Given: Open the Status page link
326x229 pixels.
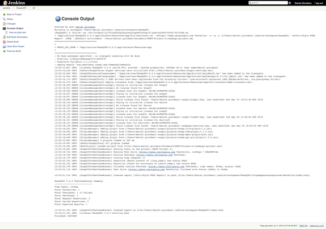Looking at the screenshot, I should point(10,19).
